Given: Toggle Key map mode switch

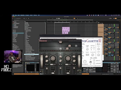Looking at the screenshot, I should (111, 18).
